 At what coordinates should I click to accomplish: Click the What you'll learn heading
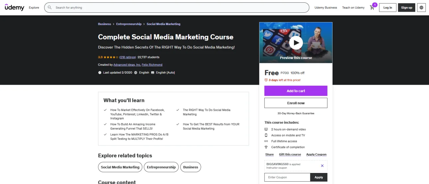coord(124,100)
